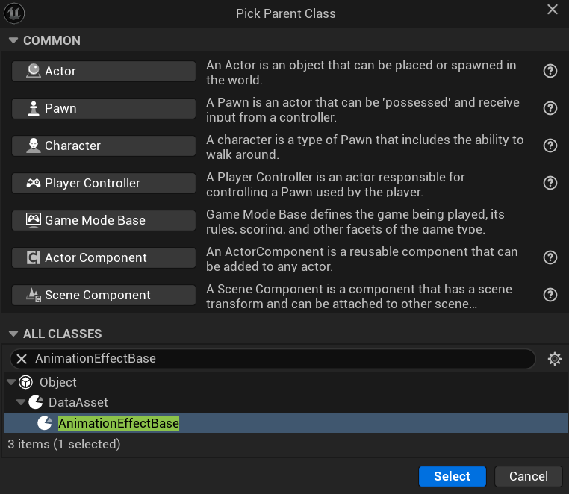The height and width of the screenshot is (494, 569).
Task: Collapse the COMMON section
Action: pos(13,40)
